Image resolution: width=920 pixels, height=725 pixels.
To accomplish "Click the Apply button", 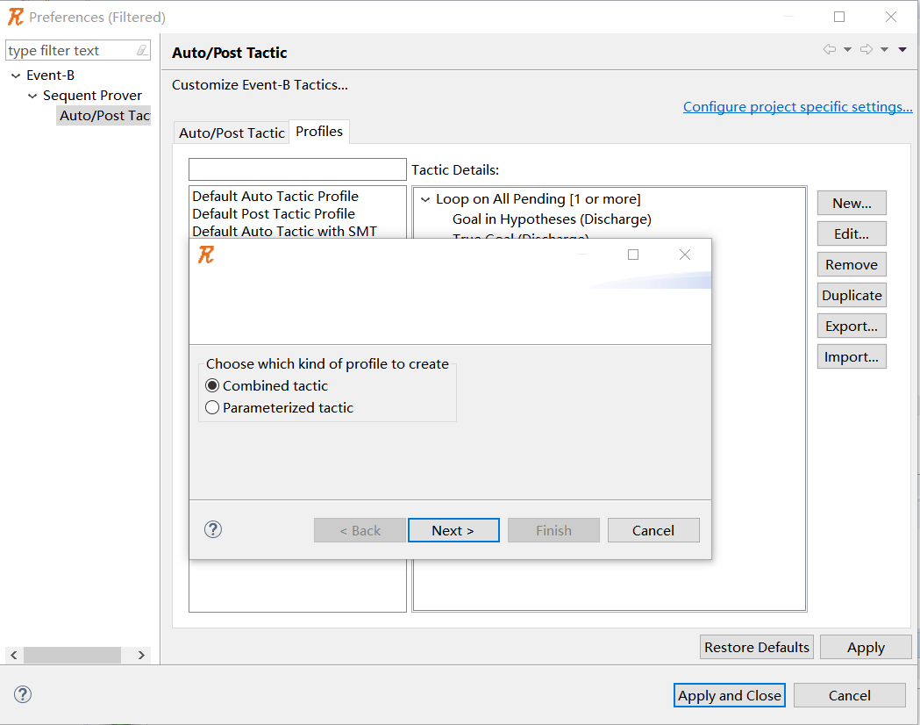I will (x=866, y=647).
